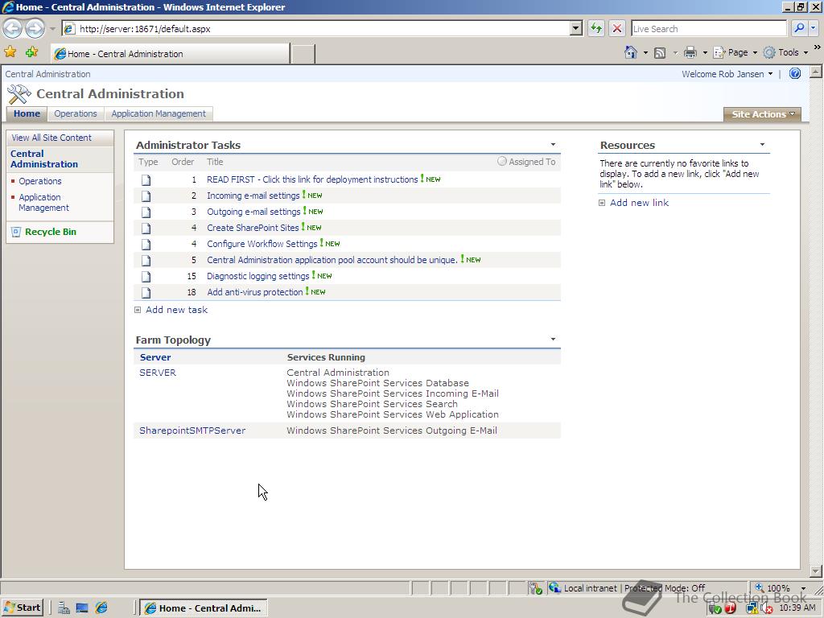Click the Start menu button
The height and width of the screenshot is (618, 824).
click(22, 608)
